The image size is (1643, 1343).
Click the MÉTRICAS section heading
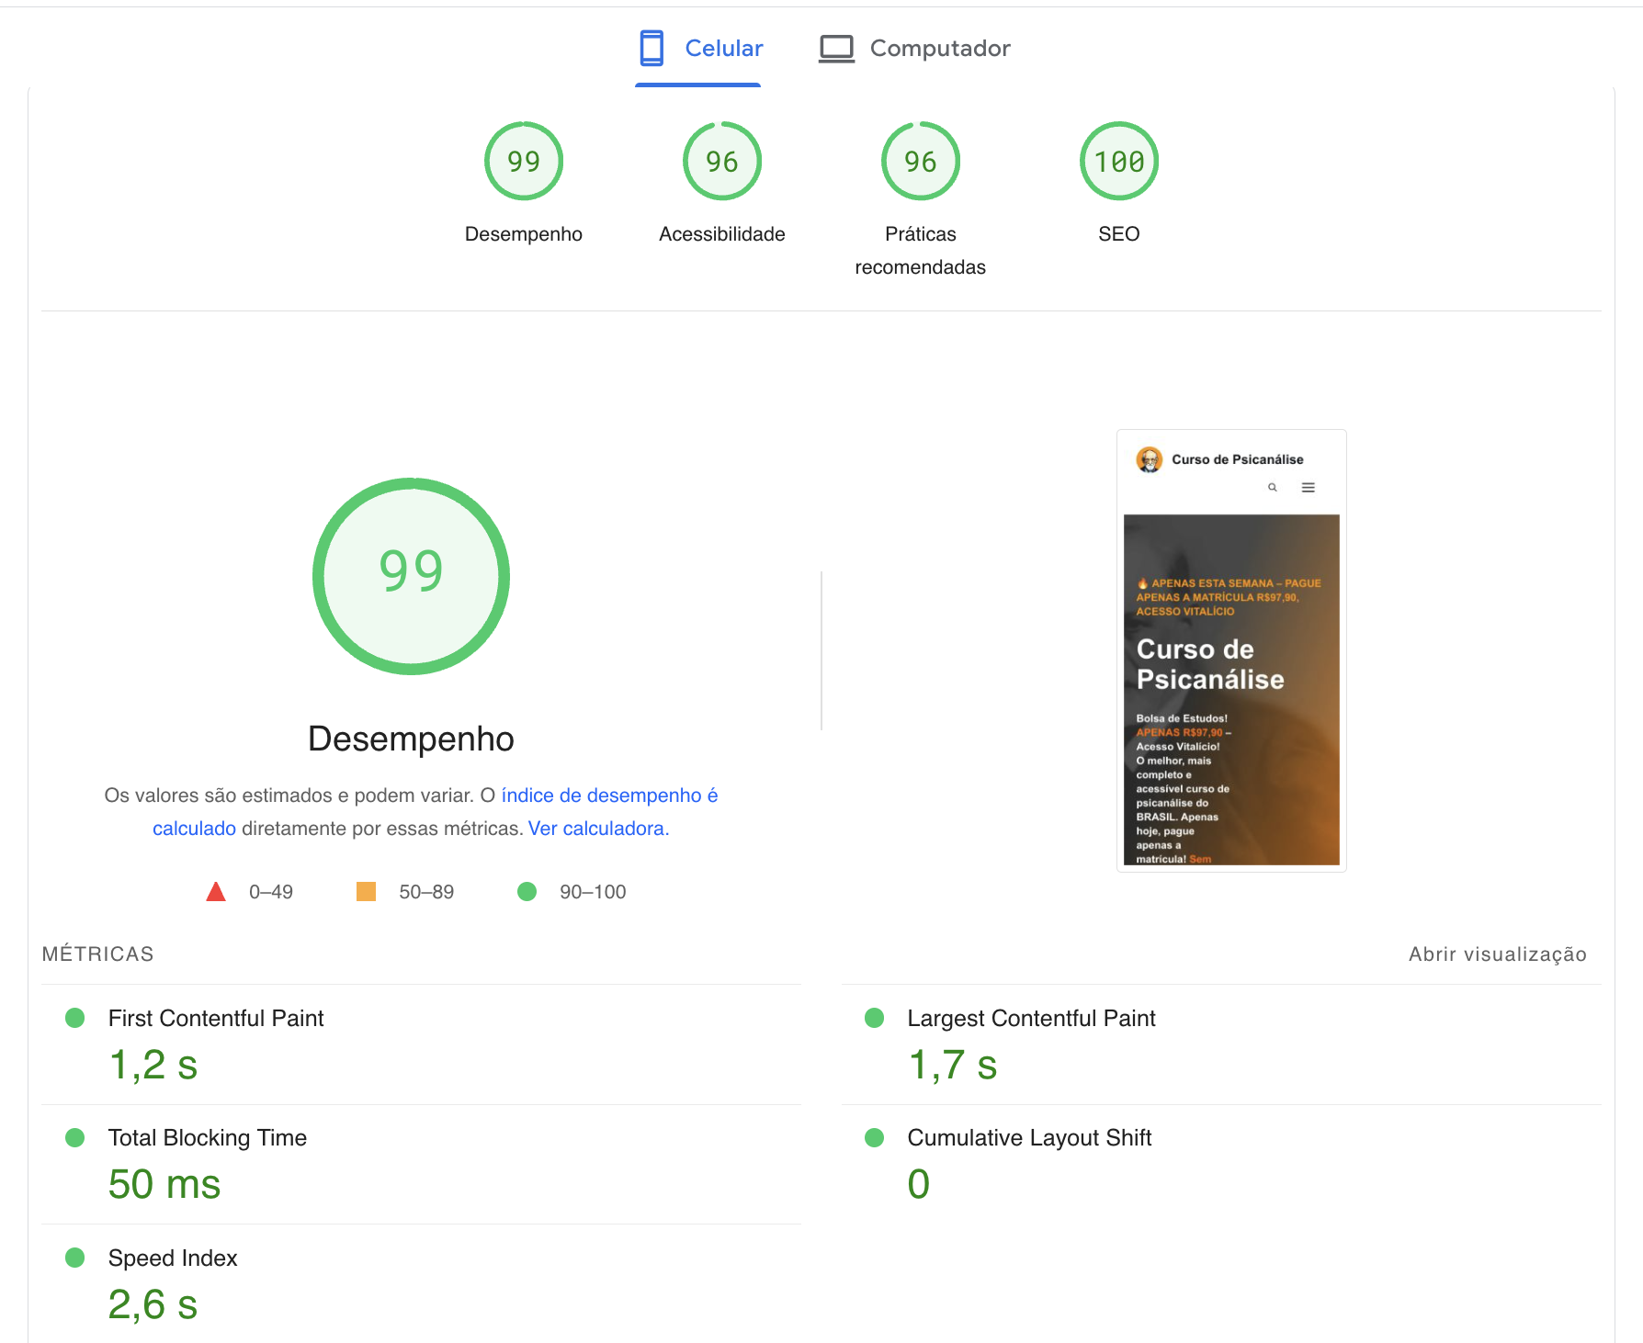pos(98,954)
